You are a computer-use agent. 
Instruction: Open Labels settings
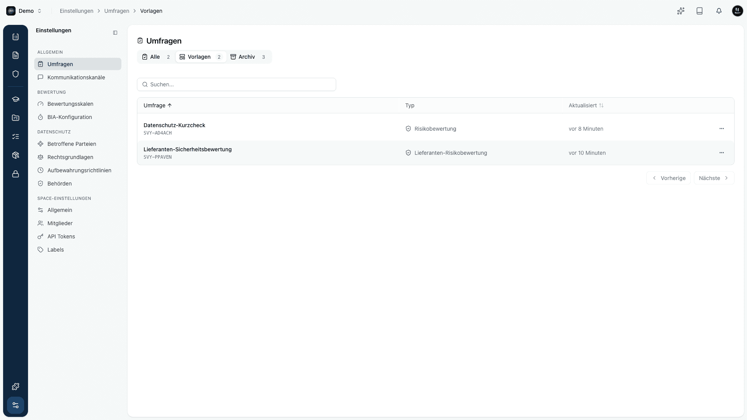78,250
